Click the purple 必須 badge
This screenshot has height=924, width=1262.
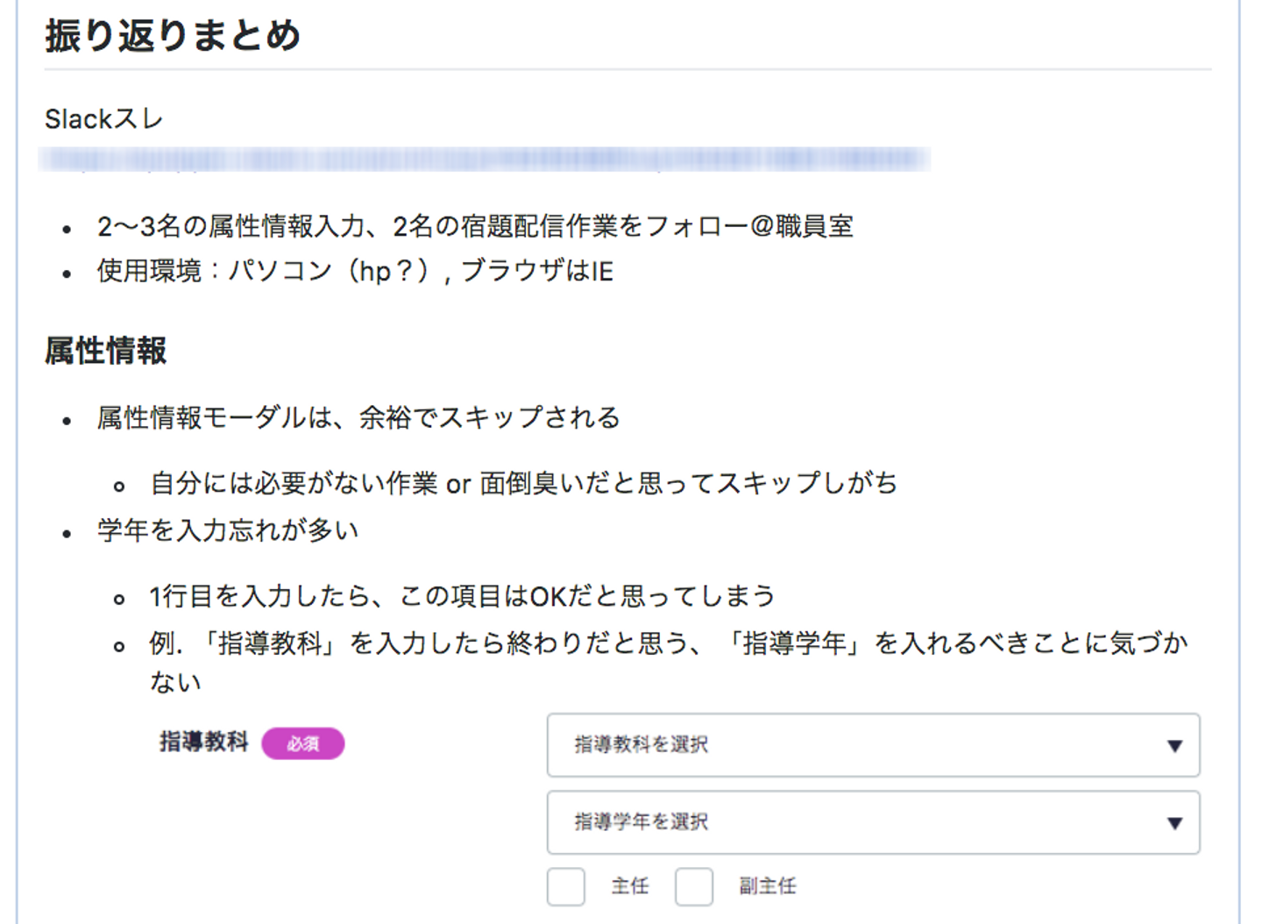point(302,744)
